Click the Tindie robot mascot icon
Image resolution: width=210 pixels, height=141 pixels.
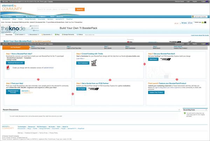(x=94, y=63)
